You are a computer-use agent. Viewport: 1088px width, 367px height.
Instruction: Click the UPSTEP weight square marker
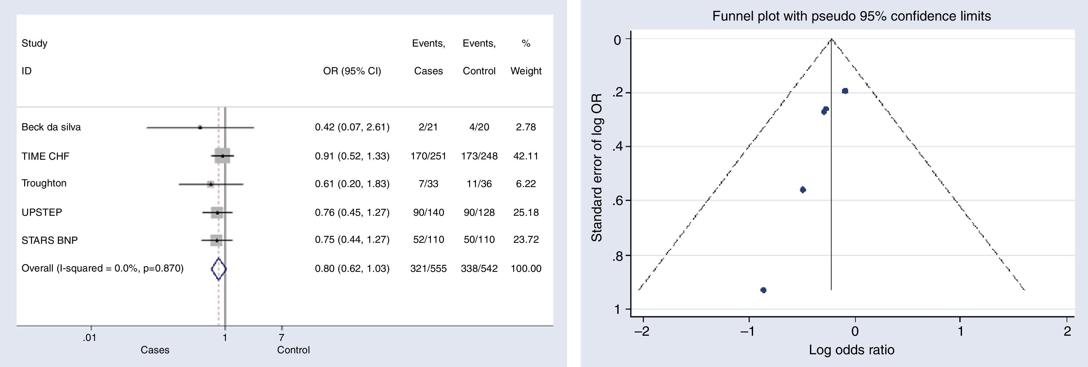(x=217, y=213)
